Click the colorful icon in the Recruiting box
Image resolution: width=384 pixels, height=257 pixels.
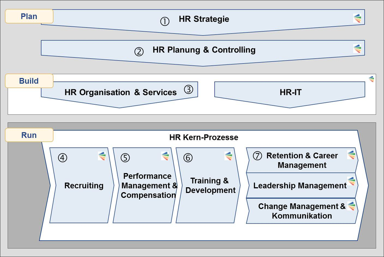102,156
